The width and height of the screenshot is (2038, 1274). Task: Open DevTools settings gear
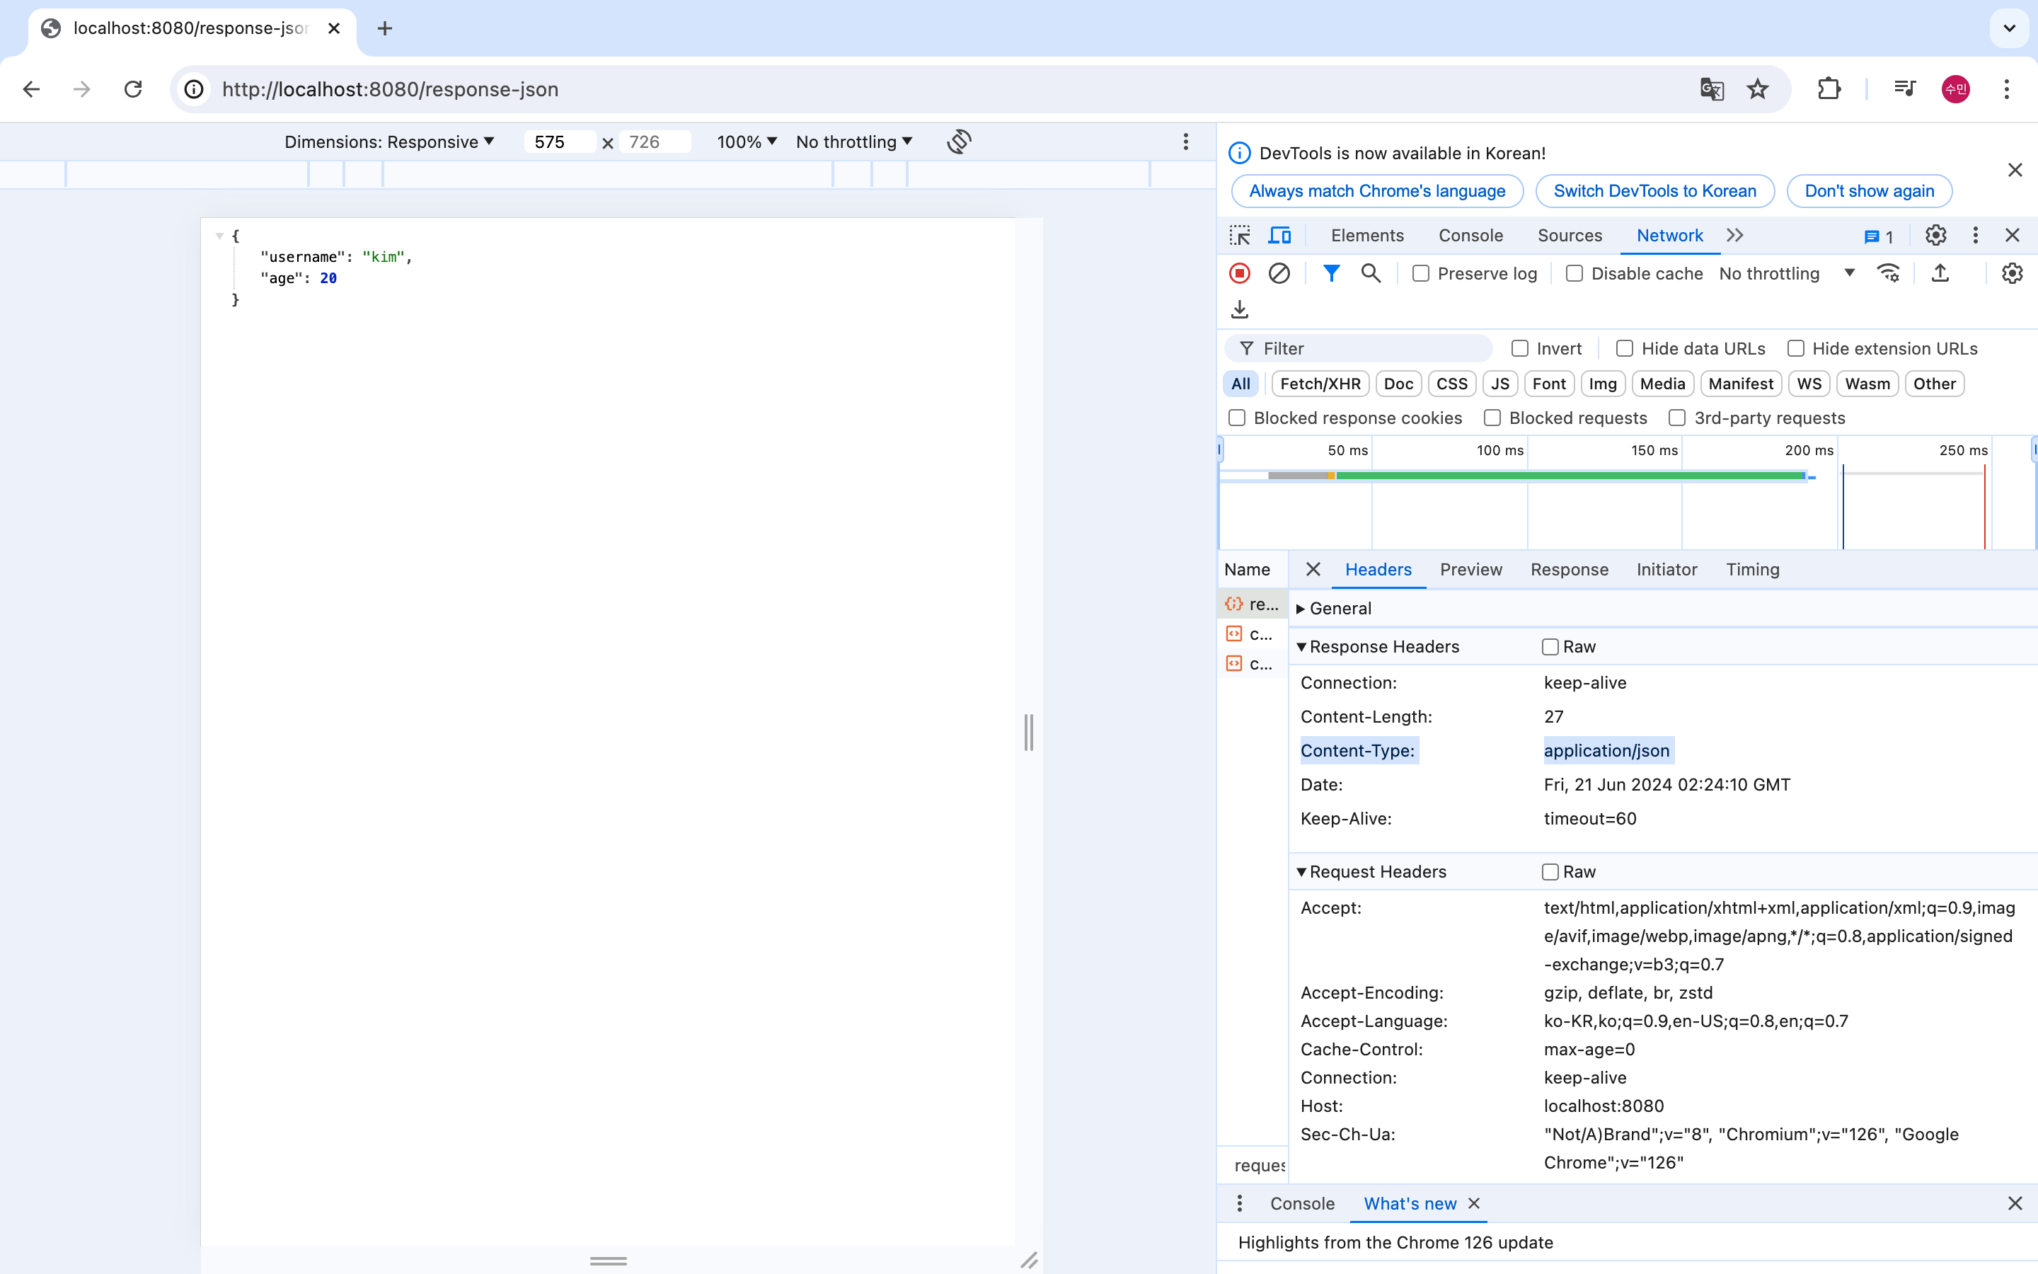tap(1935, 235)
